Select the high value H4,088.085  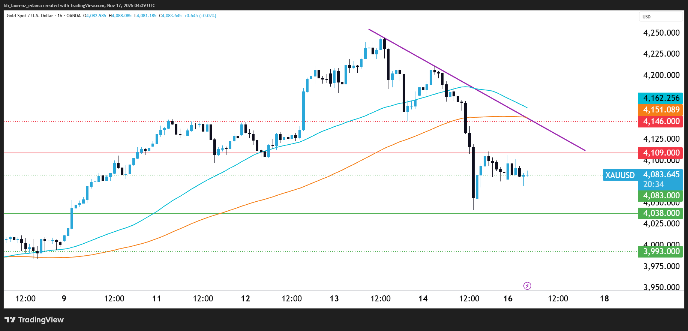(120, 16)
